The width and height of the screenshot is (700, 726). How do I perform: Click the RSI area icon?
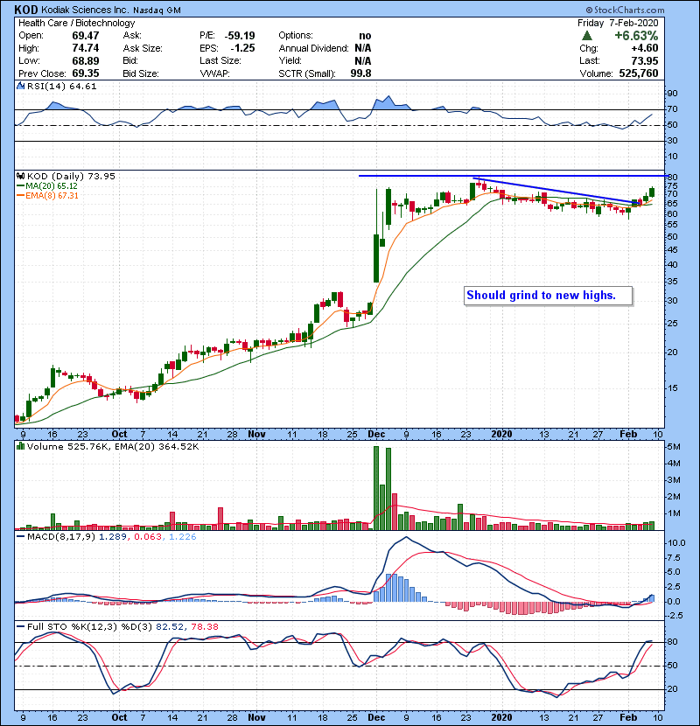click(x=20, y=86)
